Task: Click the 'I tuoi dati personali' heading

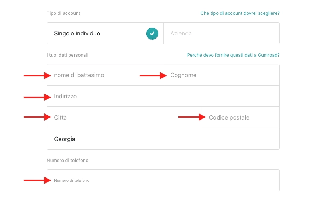Action: pyautogui.click(x=67, y=55)
